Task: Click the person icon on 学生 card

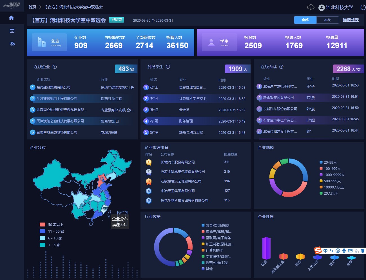Action: pos(211,42)
